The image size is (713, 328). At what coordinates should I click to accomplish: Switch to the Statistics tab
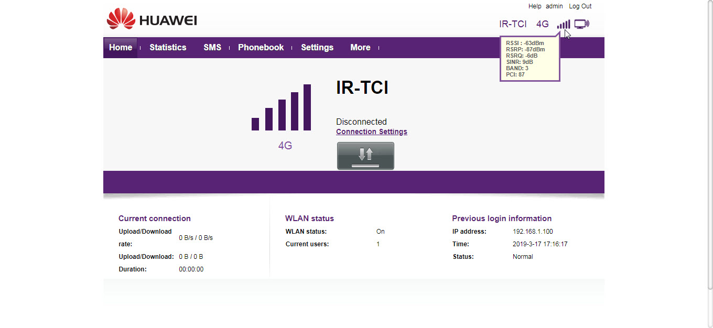pos(168,48)
